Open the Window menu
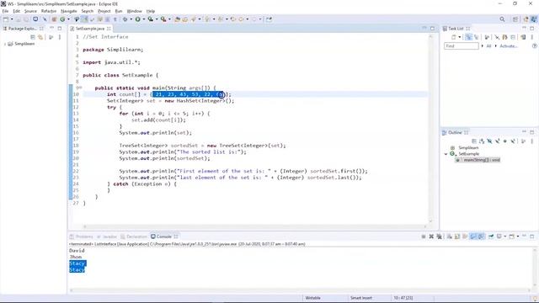 coord(135,11)
